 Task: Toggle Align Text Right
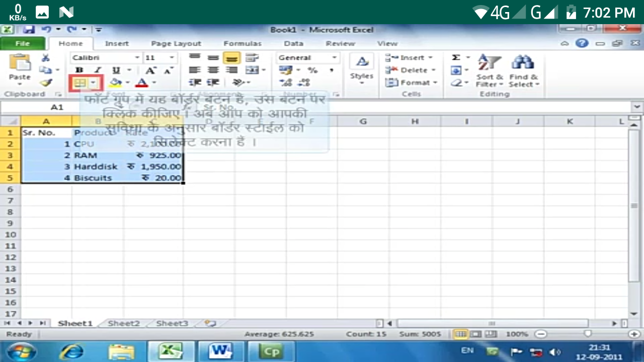[x=231, y=70]
